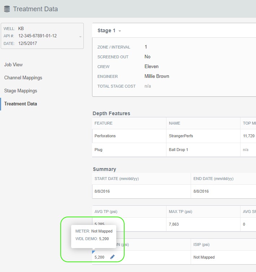This screenshot has width=256, height=272.
Task: Open the well selector dropdown arrow
Action: (80, 36)
